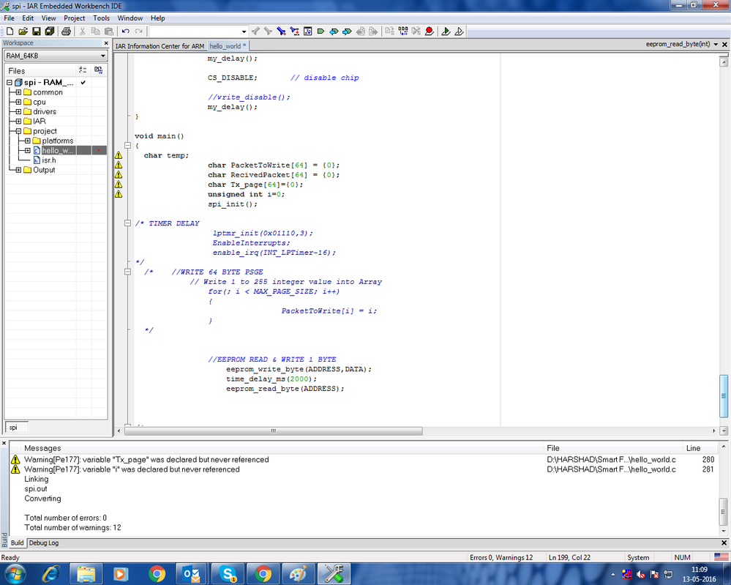Fold the TIMER DELAY comment block

tap(127, 223)
